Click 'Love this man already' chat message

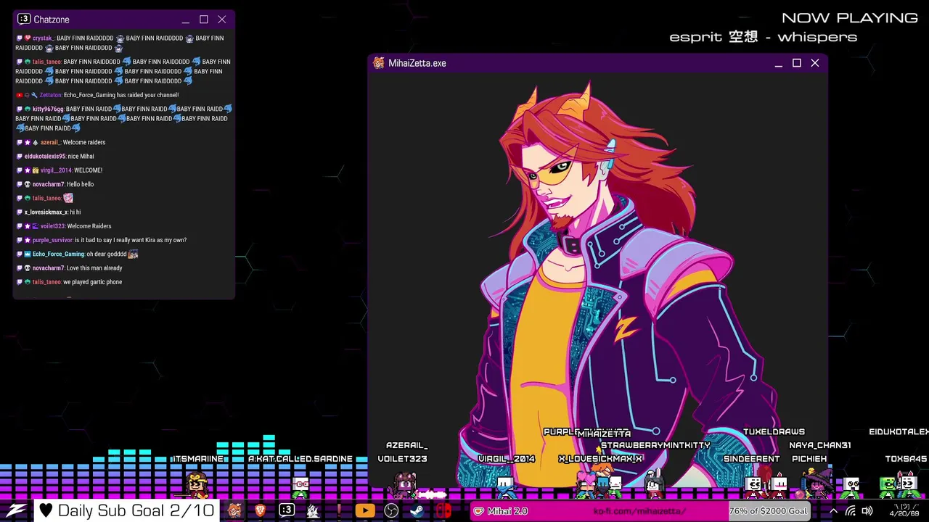[x=94, y=268]
